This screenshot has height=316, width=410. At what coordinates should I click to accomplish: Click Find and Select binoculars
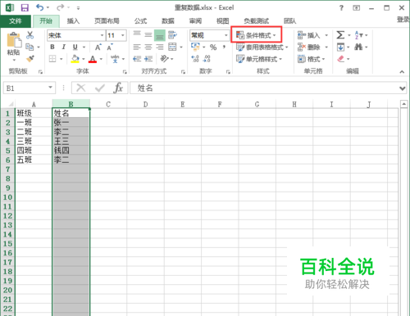[358, 47]
